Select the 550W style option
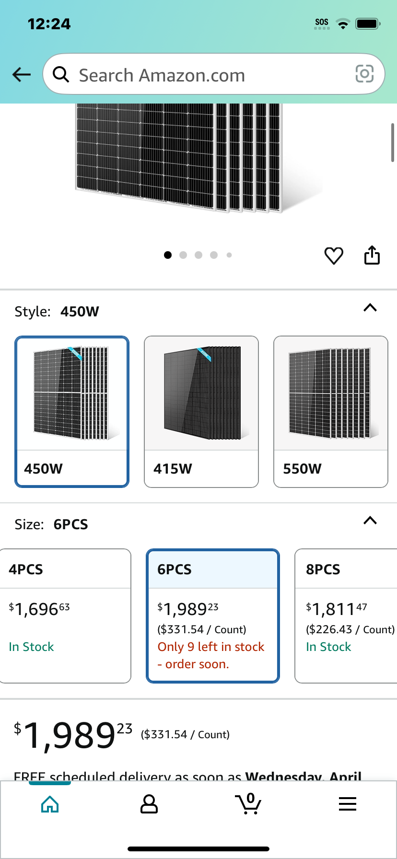 click(x=331, y=412)
